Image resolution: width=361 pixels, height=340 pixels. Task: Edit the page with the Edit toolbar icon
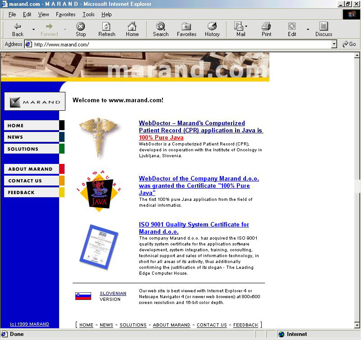point(292,29)
